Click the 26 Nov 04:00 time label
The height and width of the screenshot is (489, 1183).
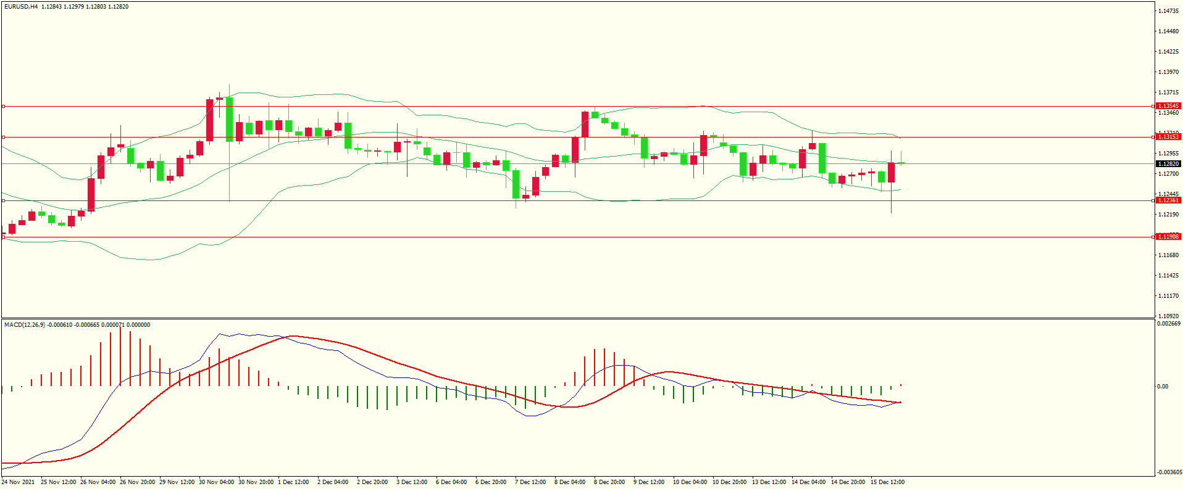click(98, 482)
